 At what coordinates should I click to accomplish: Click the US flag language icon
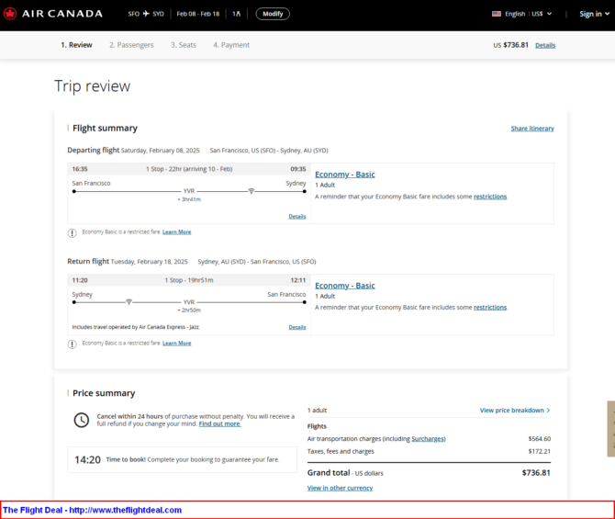tap(497, 14)
